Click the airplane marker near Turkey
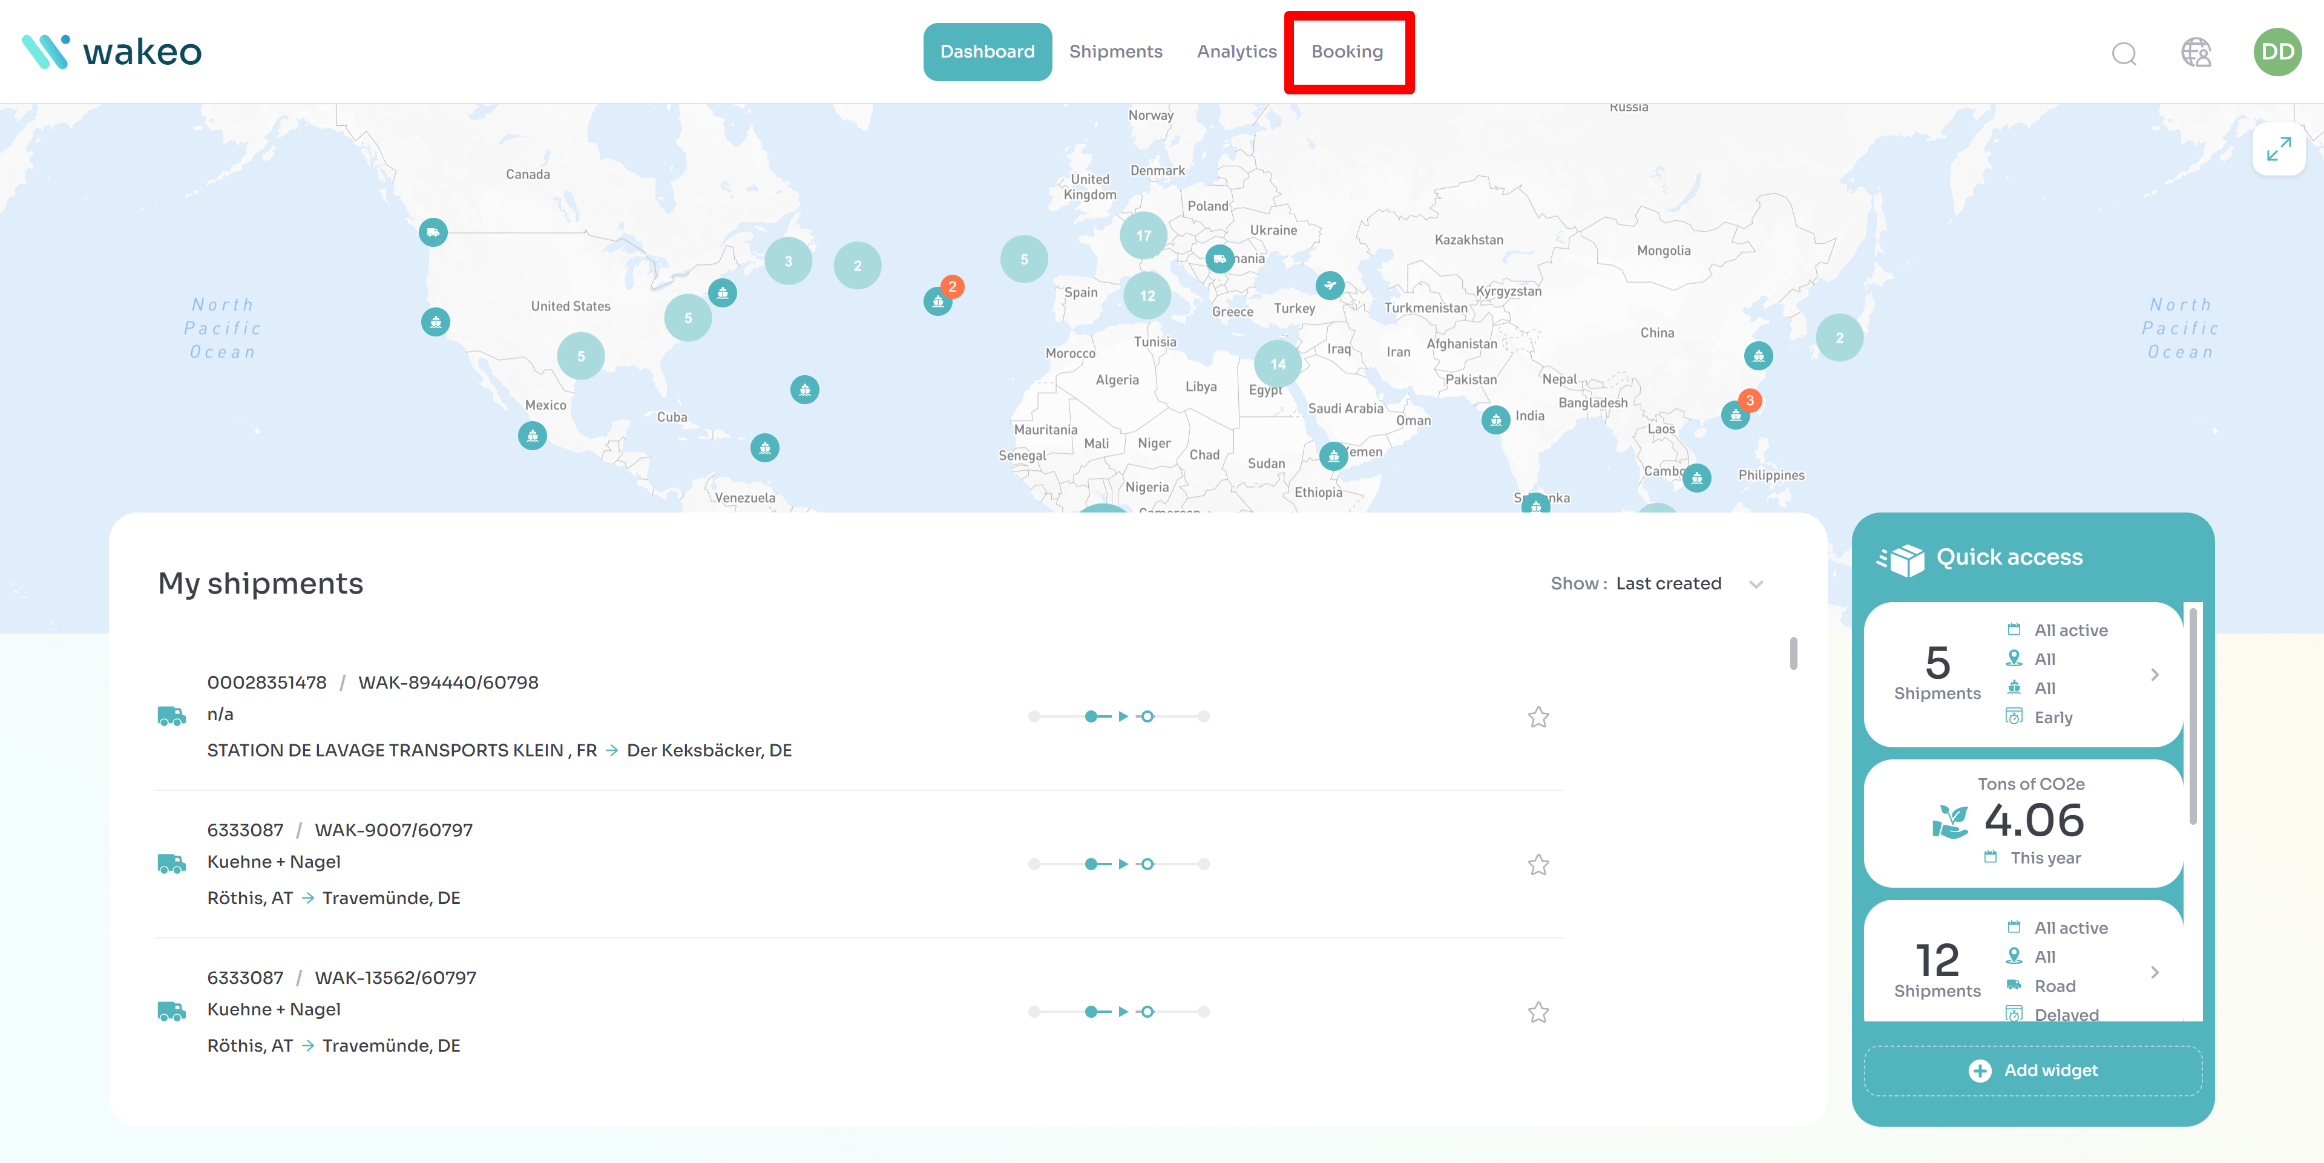Viewport: 2324px width, 1163px height. [1329, 285]
